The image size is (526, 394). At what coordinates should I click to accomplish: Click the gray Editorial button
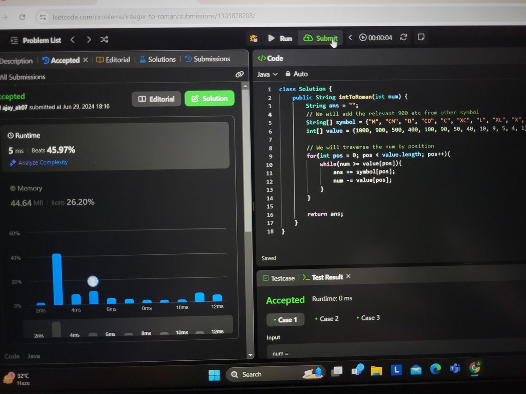[156, 99]
